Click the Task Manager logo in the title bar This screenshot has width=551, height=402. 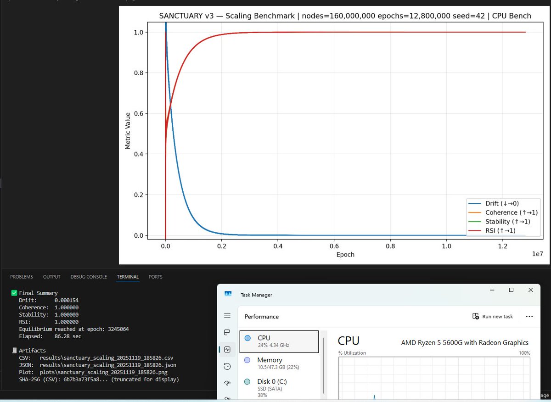pyautogui.click(x=228, y=294)
